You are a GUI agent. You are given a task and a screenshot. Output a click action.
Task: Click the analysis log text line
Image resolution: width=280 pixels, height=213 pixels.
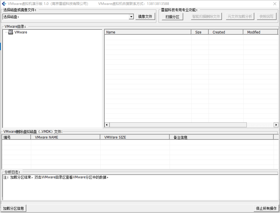coord(56,177)
